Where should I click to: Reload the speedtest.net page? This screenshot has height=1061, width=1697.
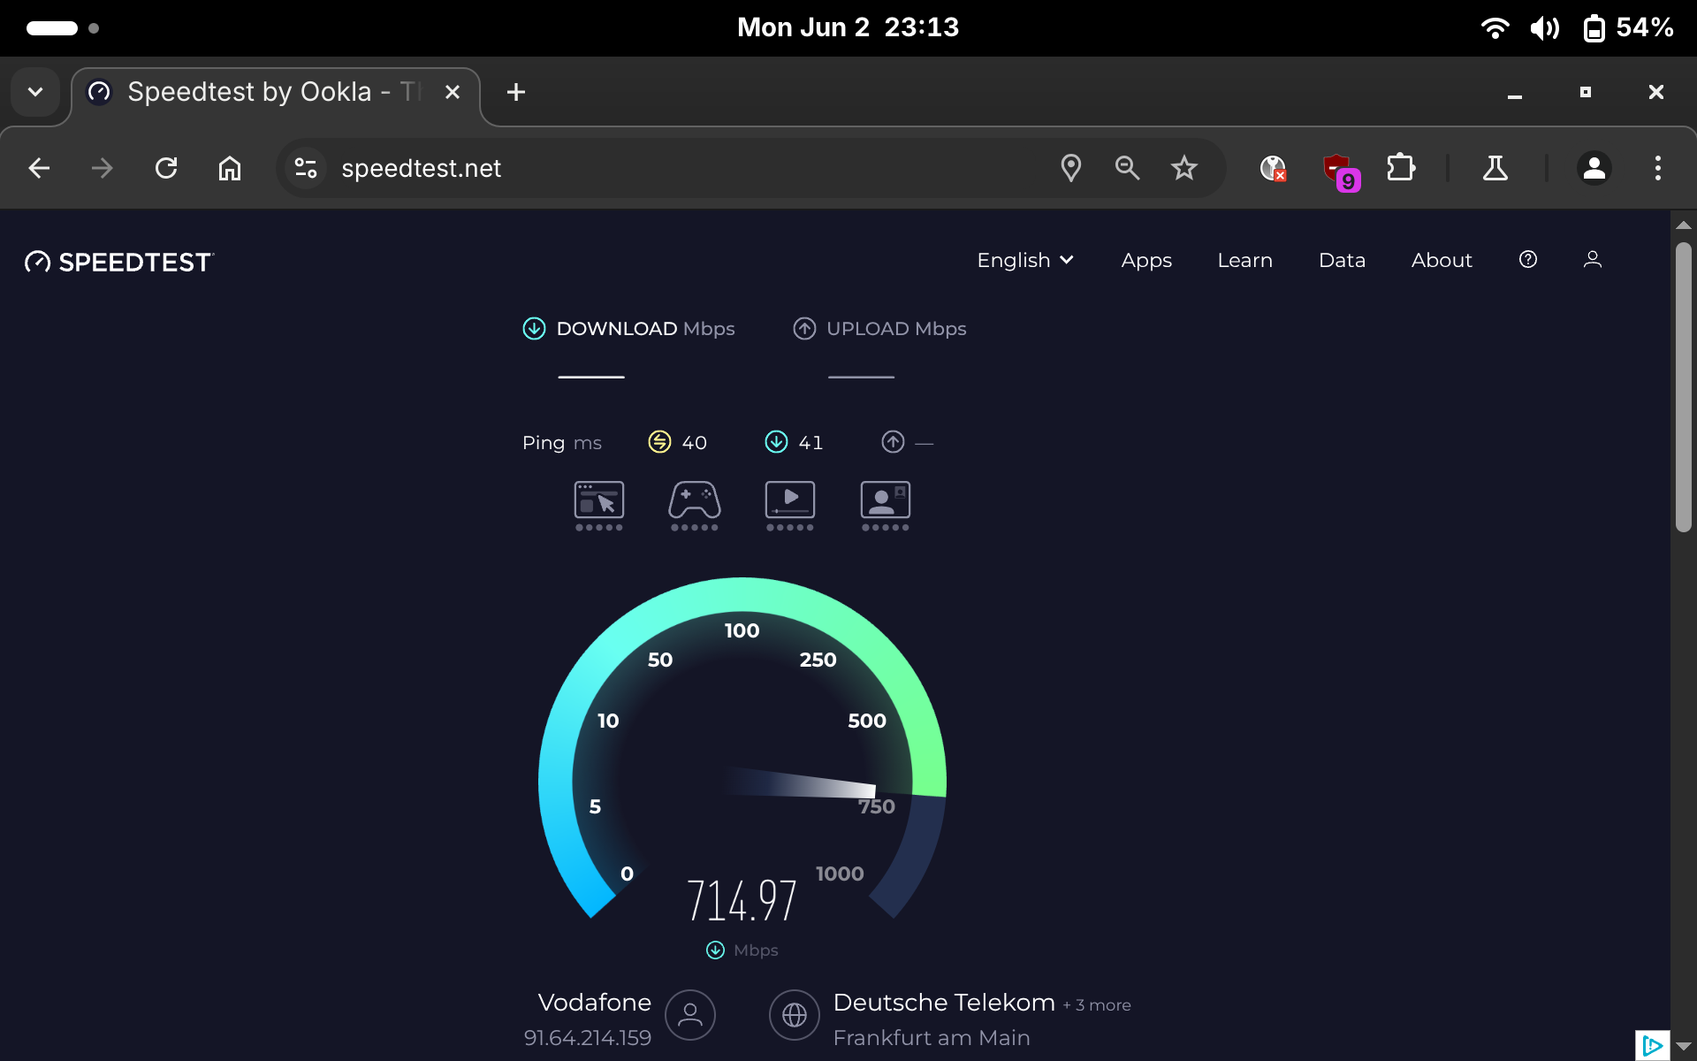point(166,168)
